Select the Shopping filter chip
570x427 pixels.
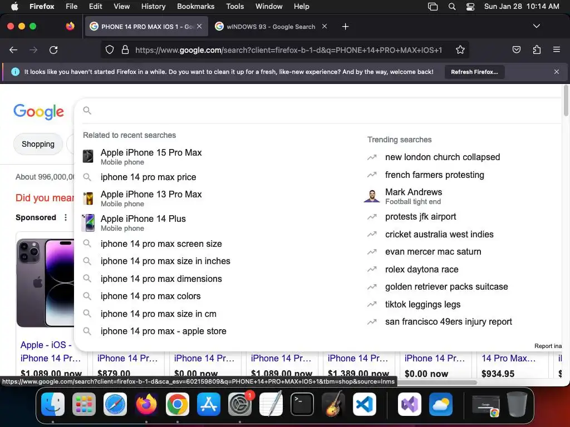coord(38,144)
